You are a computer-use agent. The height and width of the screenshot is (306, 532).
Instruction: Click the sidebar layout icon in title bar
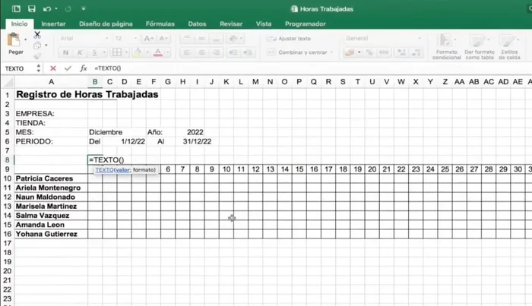pyautogui.click(x=16, y=9)
